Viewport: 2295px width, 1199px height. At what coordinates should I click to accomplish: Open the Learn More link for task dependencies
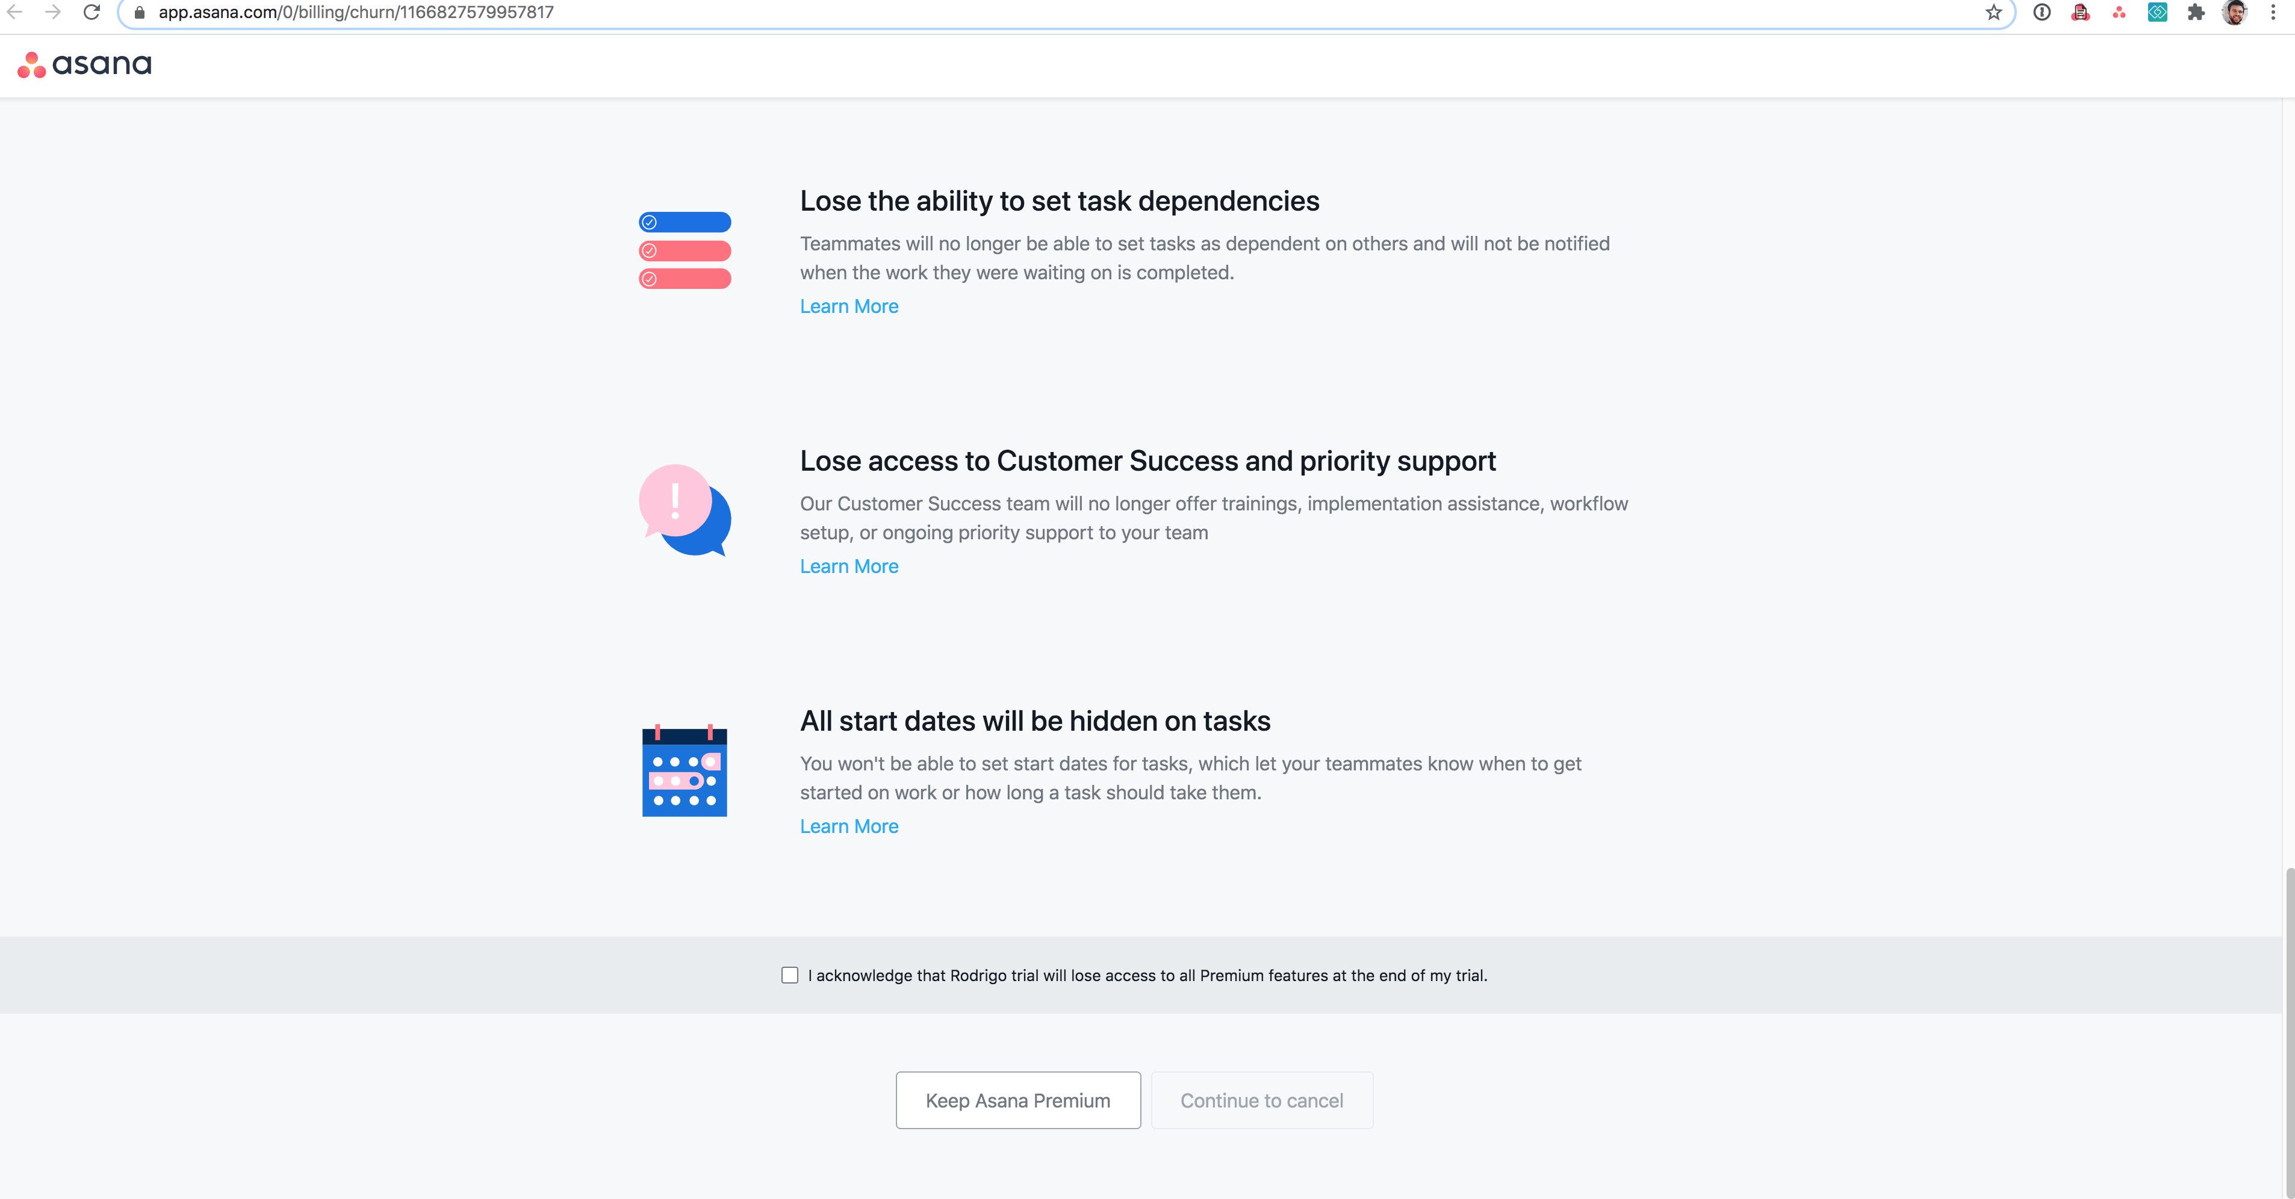pyautogui.click(x=848, y=305)
